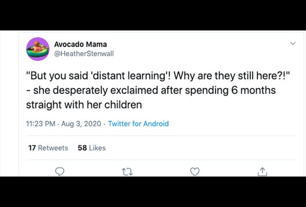
Task: Click the Twitter for Android source link
Action: (138, 124)
